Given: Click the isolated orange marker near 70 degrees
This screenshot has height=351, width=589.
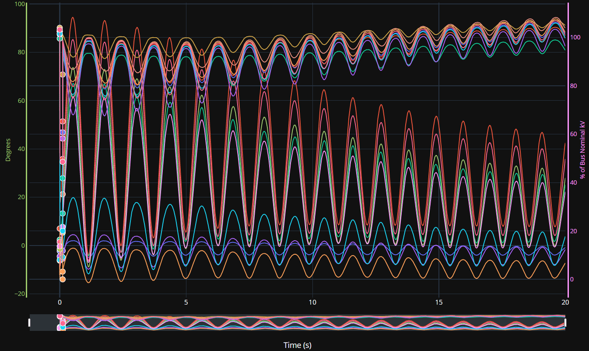Looking at the screenshot, I should [x=63, y=74].
